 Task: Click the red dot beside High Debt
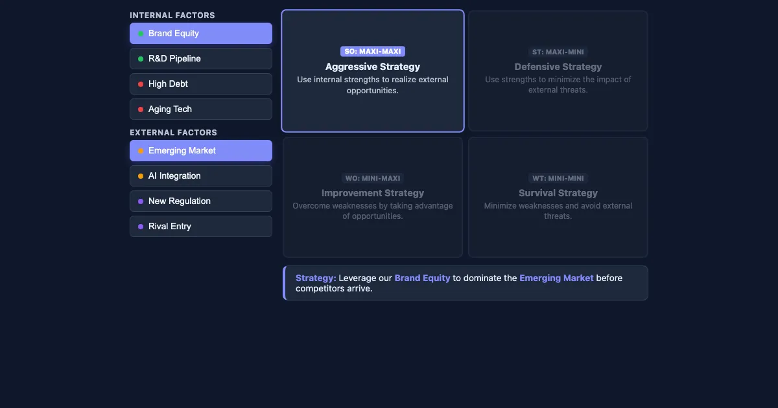141,84
